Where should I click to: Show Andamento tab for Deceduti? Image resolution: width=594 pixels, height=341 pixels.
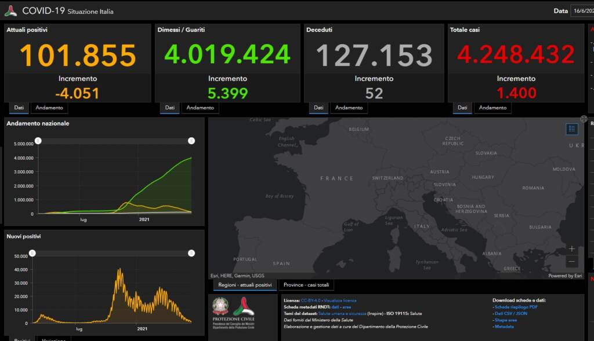pyautogui.click(x=349, y=108)
